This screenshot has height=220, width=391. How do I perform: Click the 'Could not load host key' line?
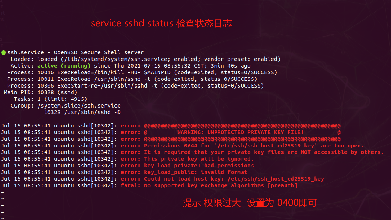234,179
